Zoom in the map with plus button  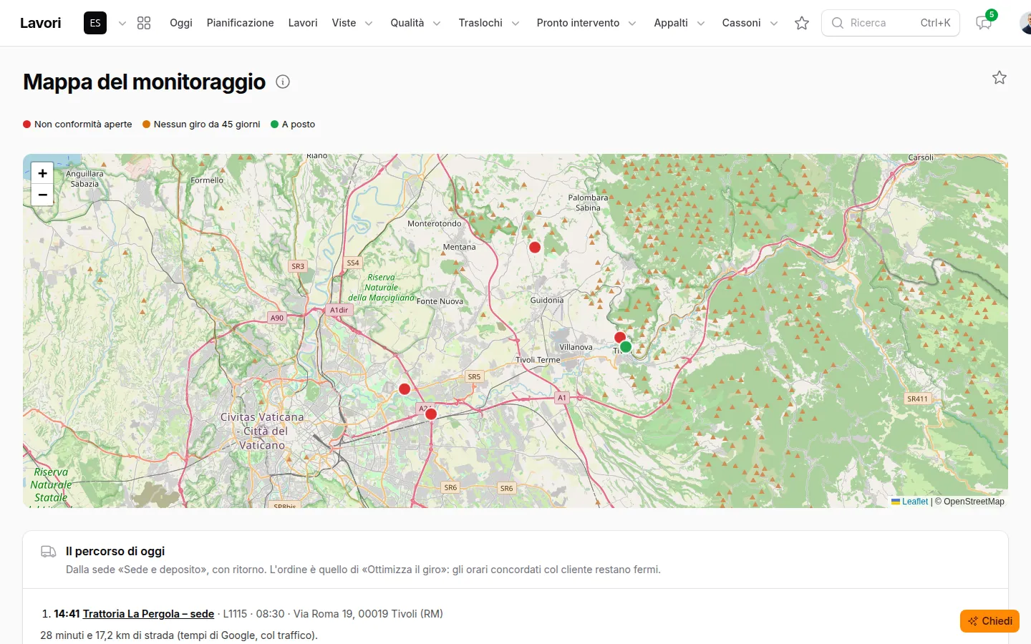click(x=42, y=173)
